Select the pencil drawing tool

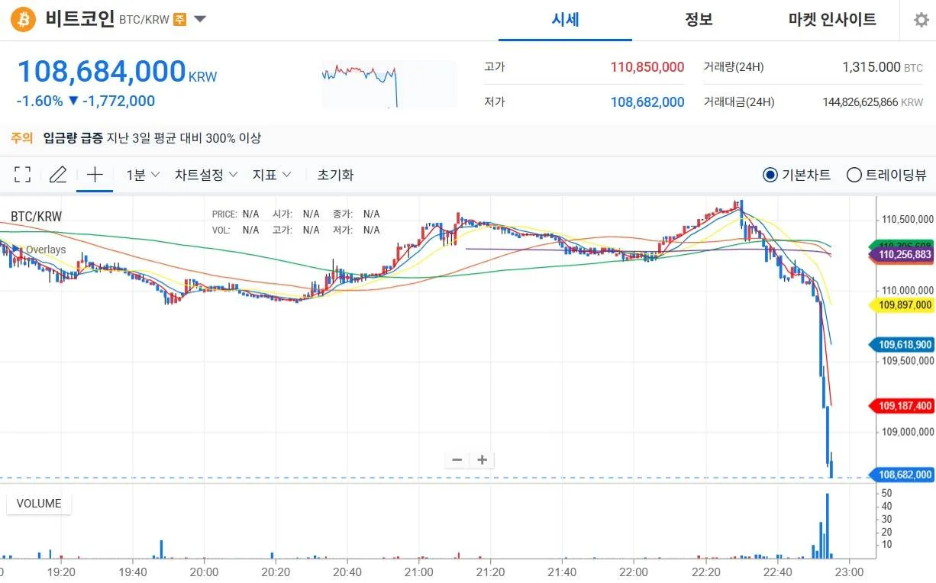point(57,175)
